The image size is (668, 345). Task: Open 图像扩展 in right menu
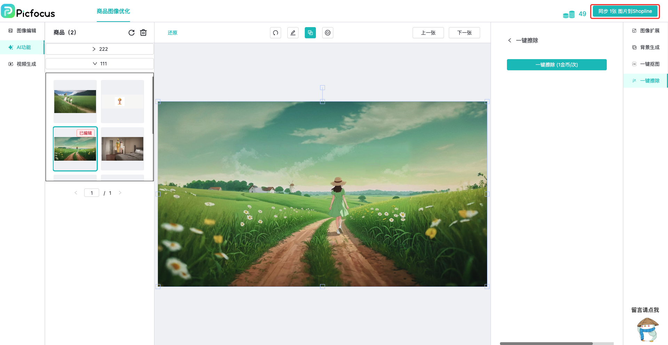click(x=646, y=31)
